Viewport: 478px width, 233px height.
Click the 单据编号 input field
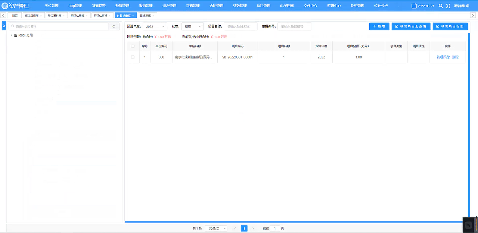294,26
